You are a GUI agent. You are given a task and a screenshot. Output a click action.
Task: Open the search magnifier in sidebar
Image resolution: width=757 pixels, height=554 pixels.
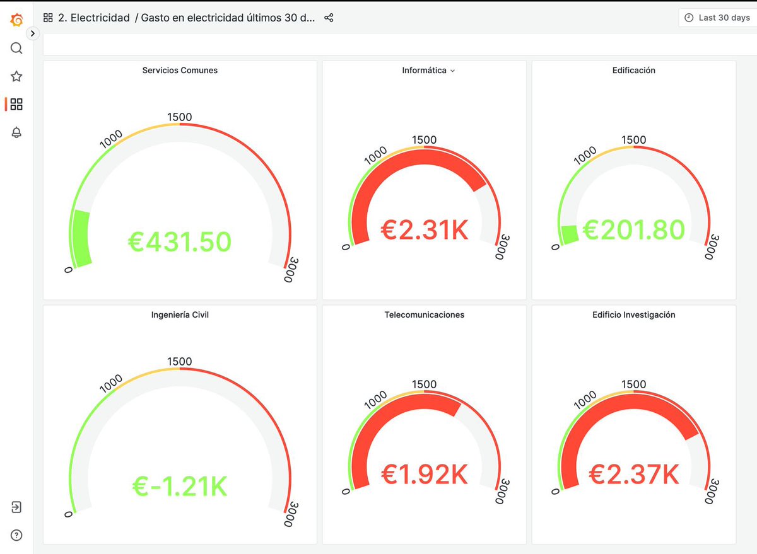pyautogui.click(x=16, y=49)
